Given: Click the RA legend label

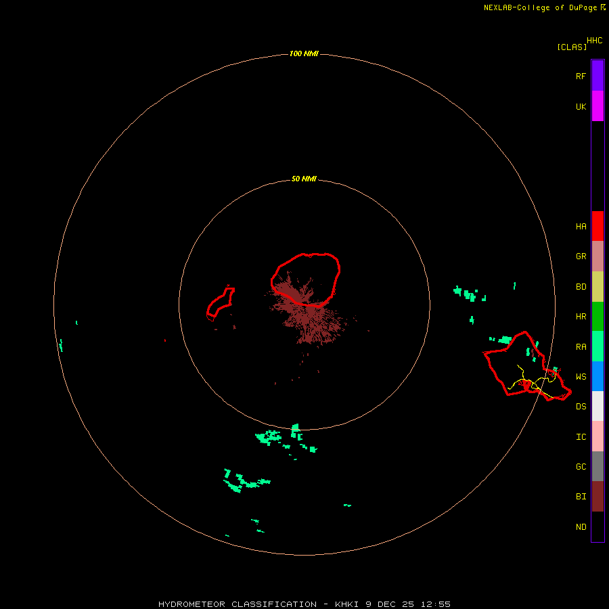Looking at the screenshot, I should [581, 347].
